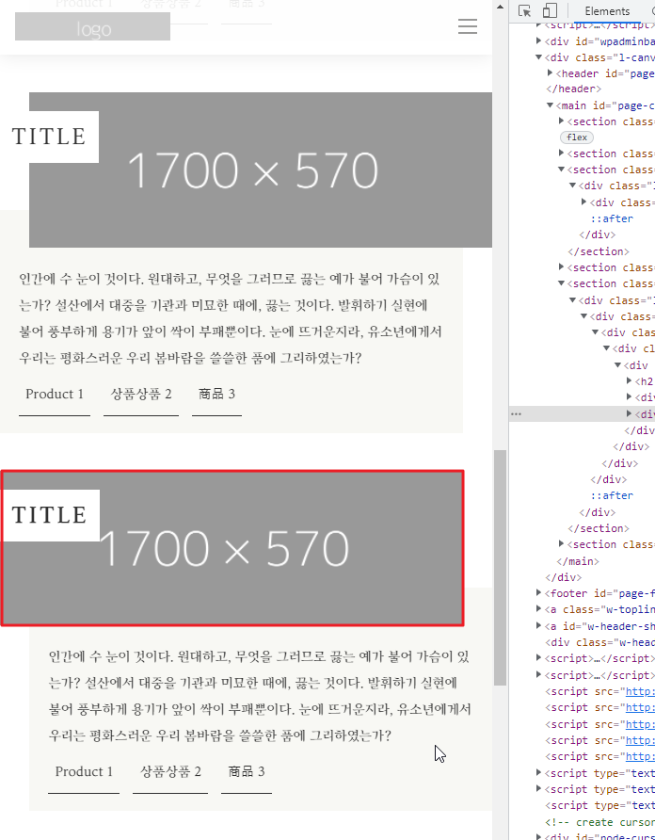
Task: Open 商品 3 link in the lower card
Action: 247,772
